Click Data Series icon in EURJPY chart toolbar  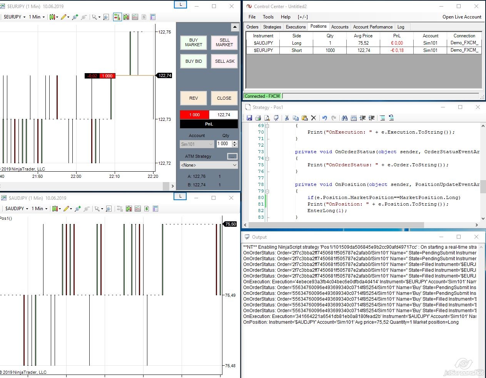pyautogui.click(x=126, y=17)
